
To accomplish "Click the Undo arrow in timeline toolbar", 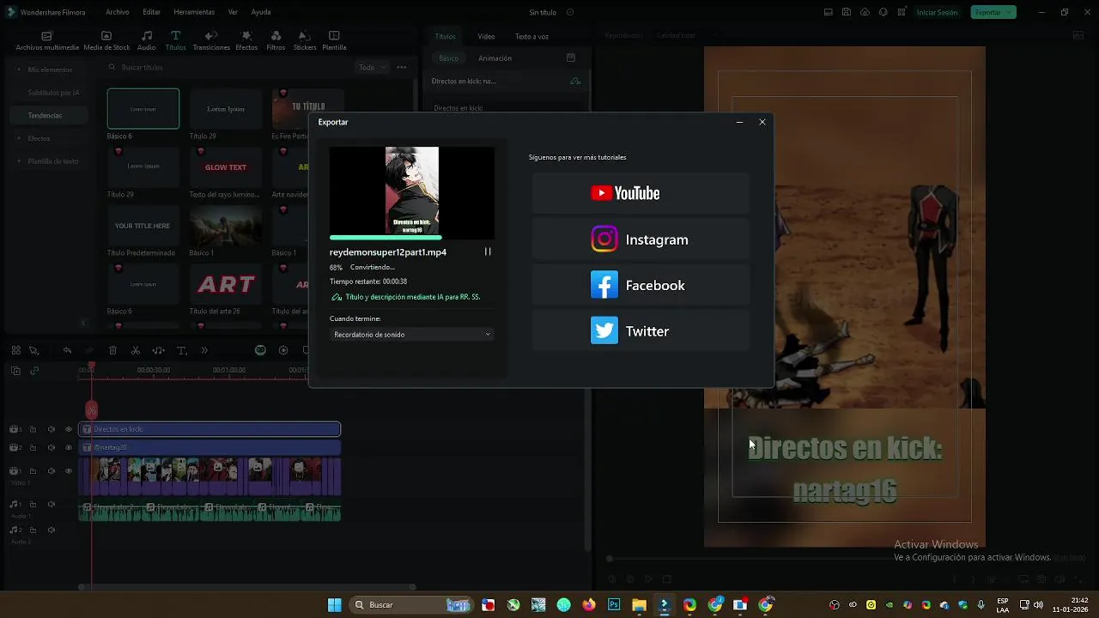I will coord(67,350).
